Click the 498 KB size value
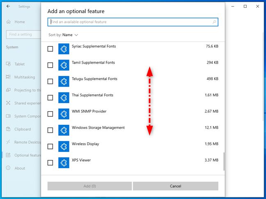This screenshot has height=199, width=266. coord(212,79)
